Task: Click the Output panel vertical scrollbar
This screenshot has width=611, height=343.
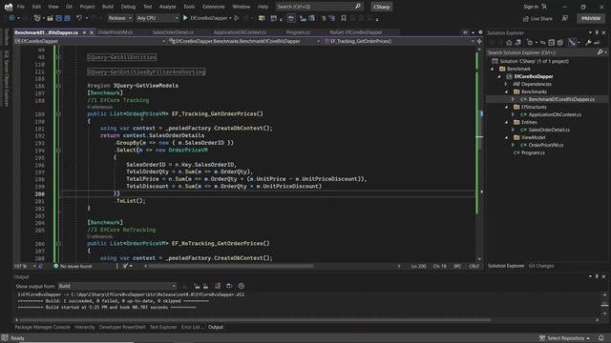Action: click(604, 304)
